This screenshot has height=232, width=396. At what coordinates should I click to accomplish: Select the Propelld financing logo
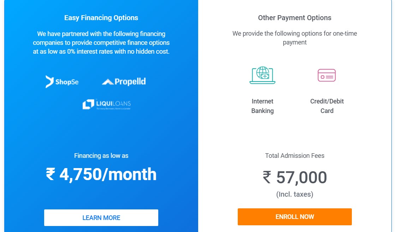pos(123,81)
